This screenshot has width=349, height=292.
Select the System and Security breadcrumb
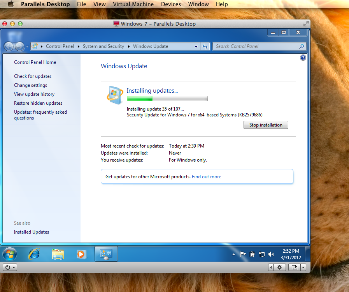(103, 46)
